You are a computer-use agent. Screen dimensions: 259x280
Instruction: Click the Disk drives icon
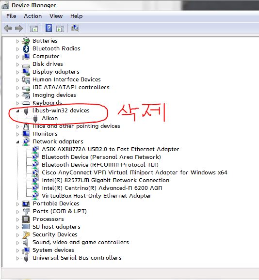(26, 65)
